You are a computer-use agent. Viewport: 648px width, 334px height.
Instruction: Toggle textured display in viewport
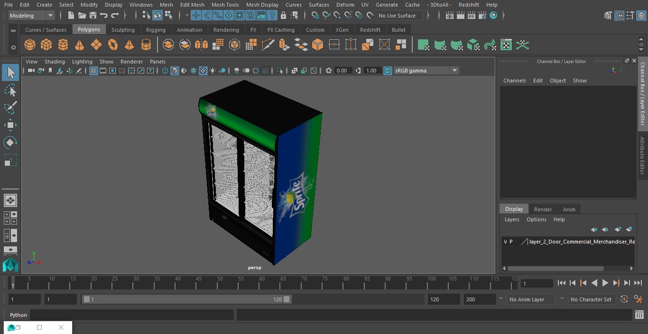pos(203,71)
